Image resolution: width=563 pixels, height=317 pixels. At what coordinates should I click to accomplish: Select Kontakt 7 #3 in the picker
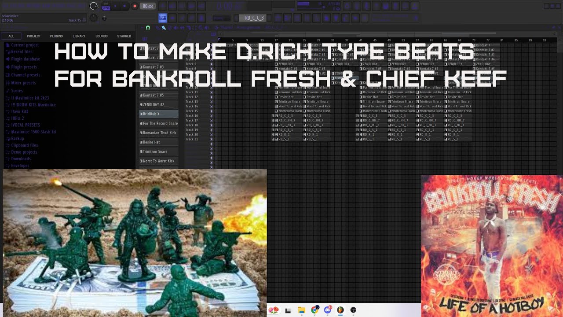point(159,67)
